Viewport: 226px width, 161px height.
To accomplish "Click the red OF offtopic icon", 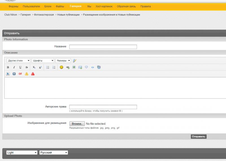I will [x=20, y=74].
